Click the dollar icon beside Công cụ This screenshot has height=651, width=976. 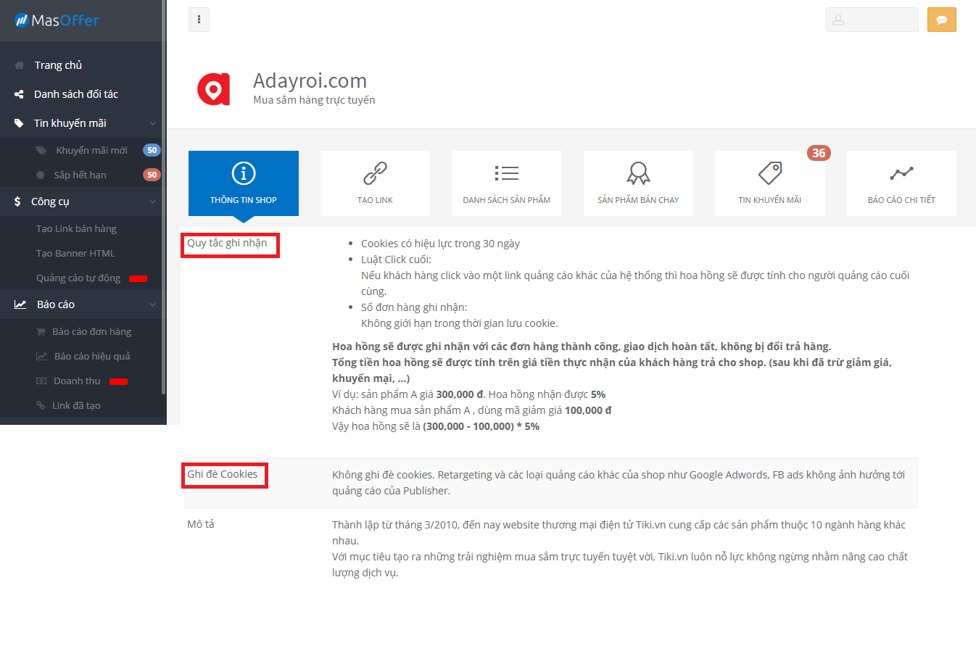pos(17,202)
